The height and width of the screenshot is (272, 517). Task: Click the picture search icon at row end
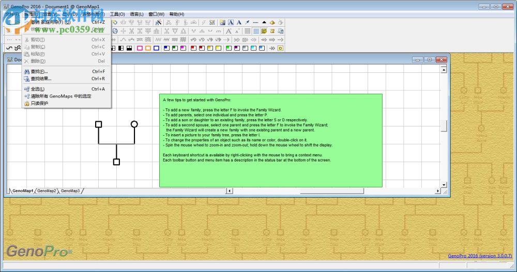pyautogui.click(x=281, y=31)
